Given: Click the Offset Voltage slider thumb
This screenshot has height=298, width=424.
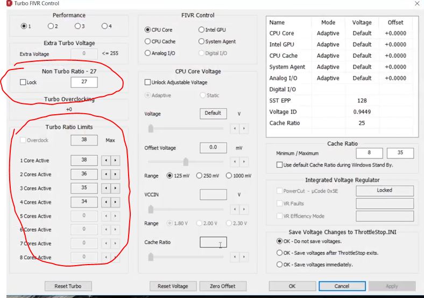Looking at the screenshot, I should (x=186, y=162).
